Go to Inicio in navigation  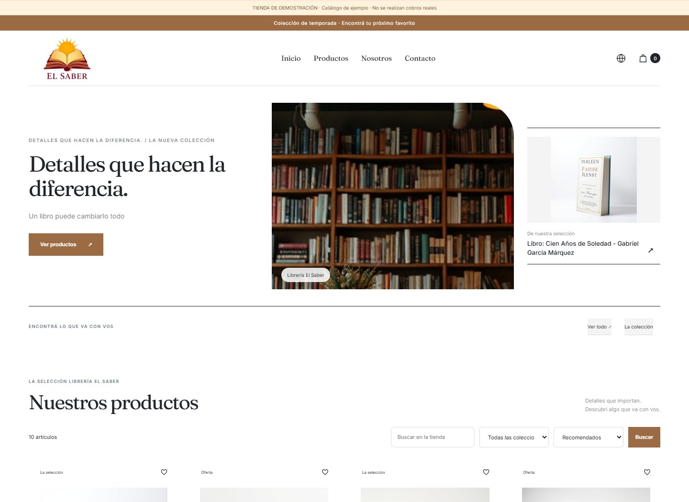coord(291,58)
